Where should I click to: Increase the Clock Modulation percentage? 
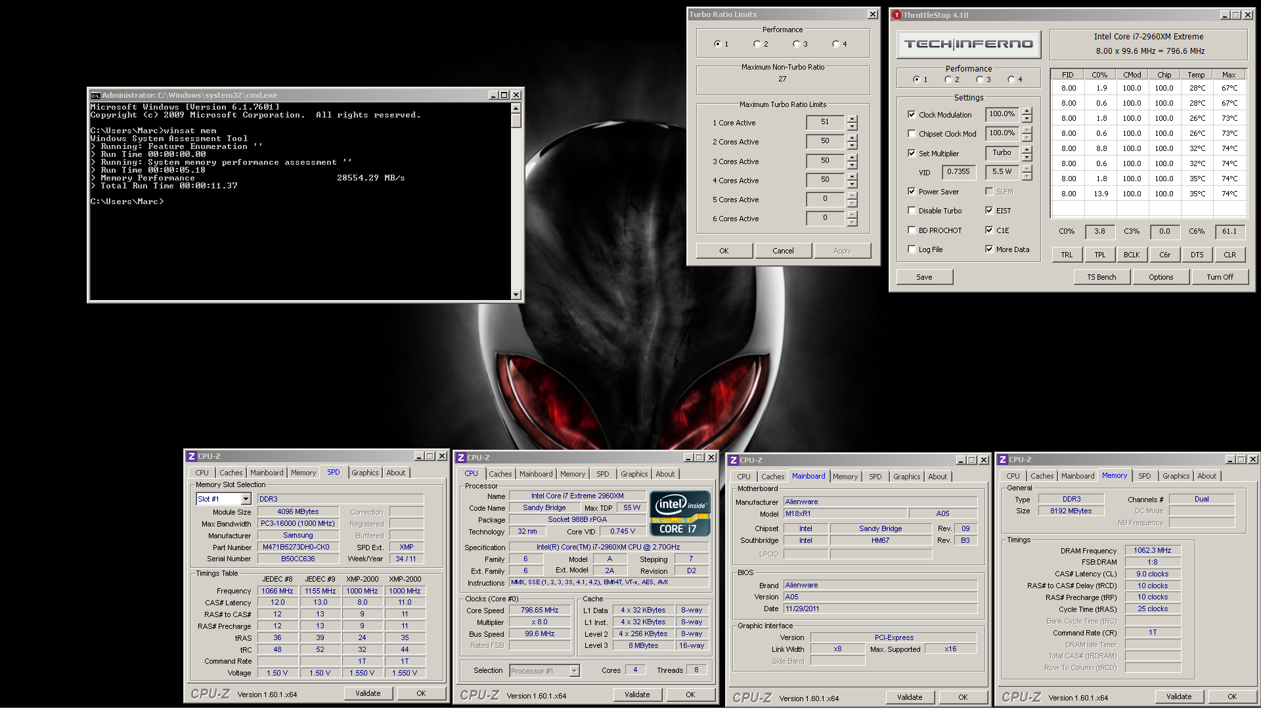click(1027, 111)
